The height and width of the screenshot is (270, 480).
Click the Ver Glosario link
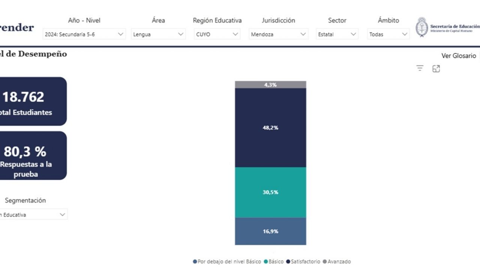click(458, 56)
